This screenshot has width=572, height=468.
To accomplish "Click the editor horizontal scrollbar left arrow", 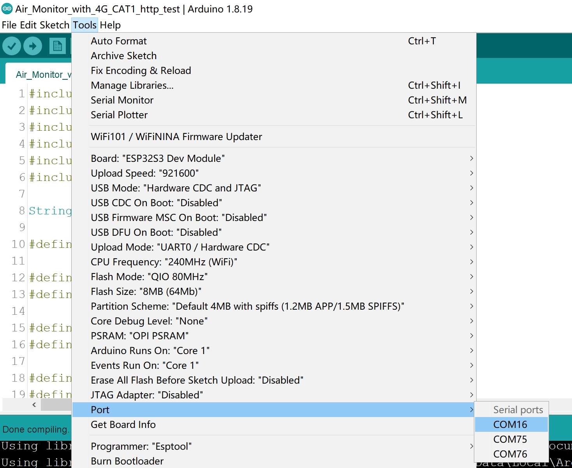I will click(34, 405).
